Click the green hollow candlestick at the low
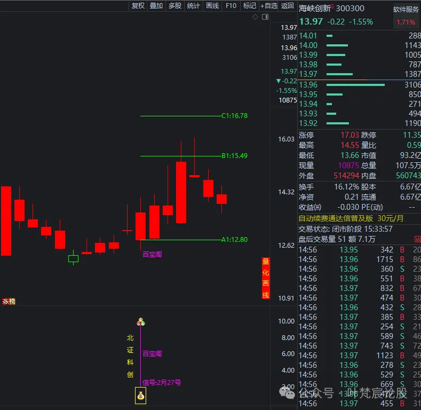Image resolution: width=421 pixels, height=410 pixels. pyautogui.click(x=73, y=258)
